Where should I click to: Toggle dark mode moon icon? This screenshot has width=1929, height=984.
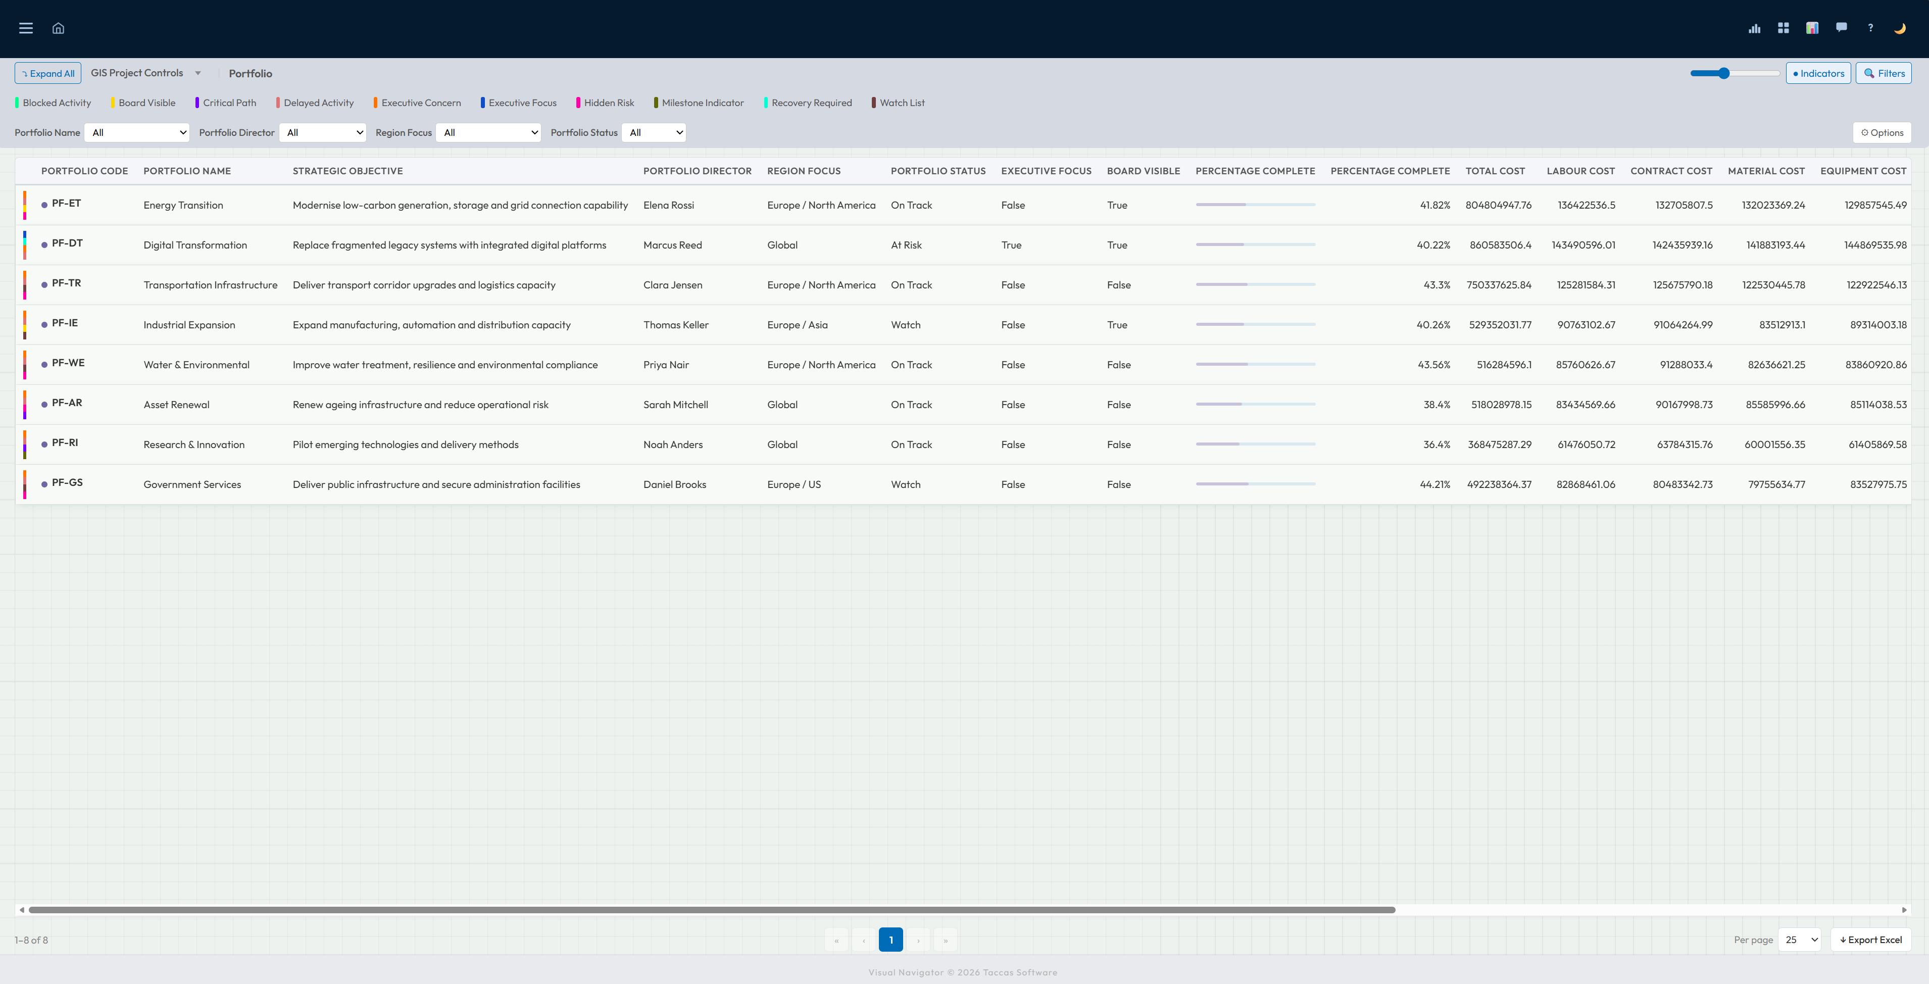1900,28
